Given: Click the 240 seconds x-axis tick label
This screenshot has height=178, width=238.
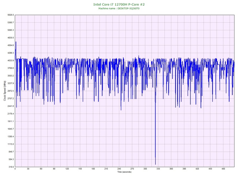Looking at the screenshot, I should coord(119,169).
